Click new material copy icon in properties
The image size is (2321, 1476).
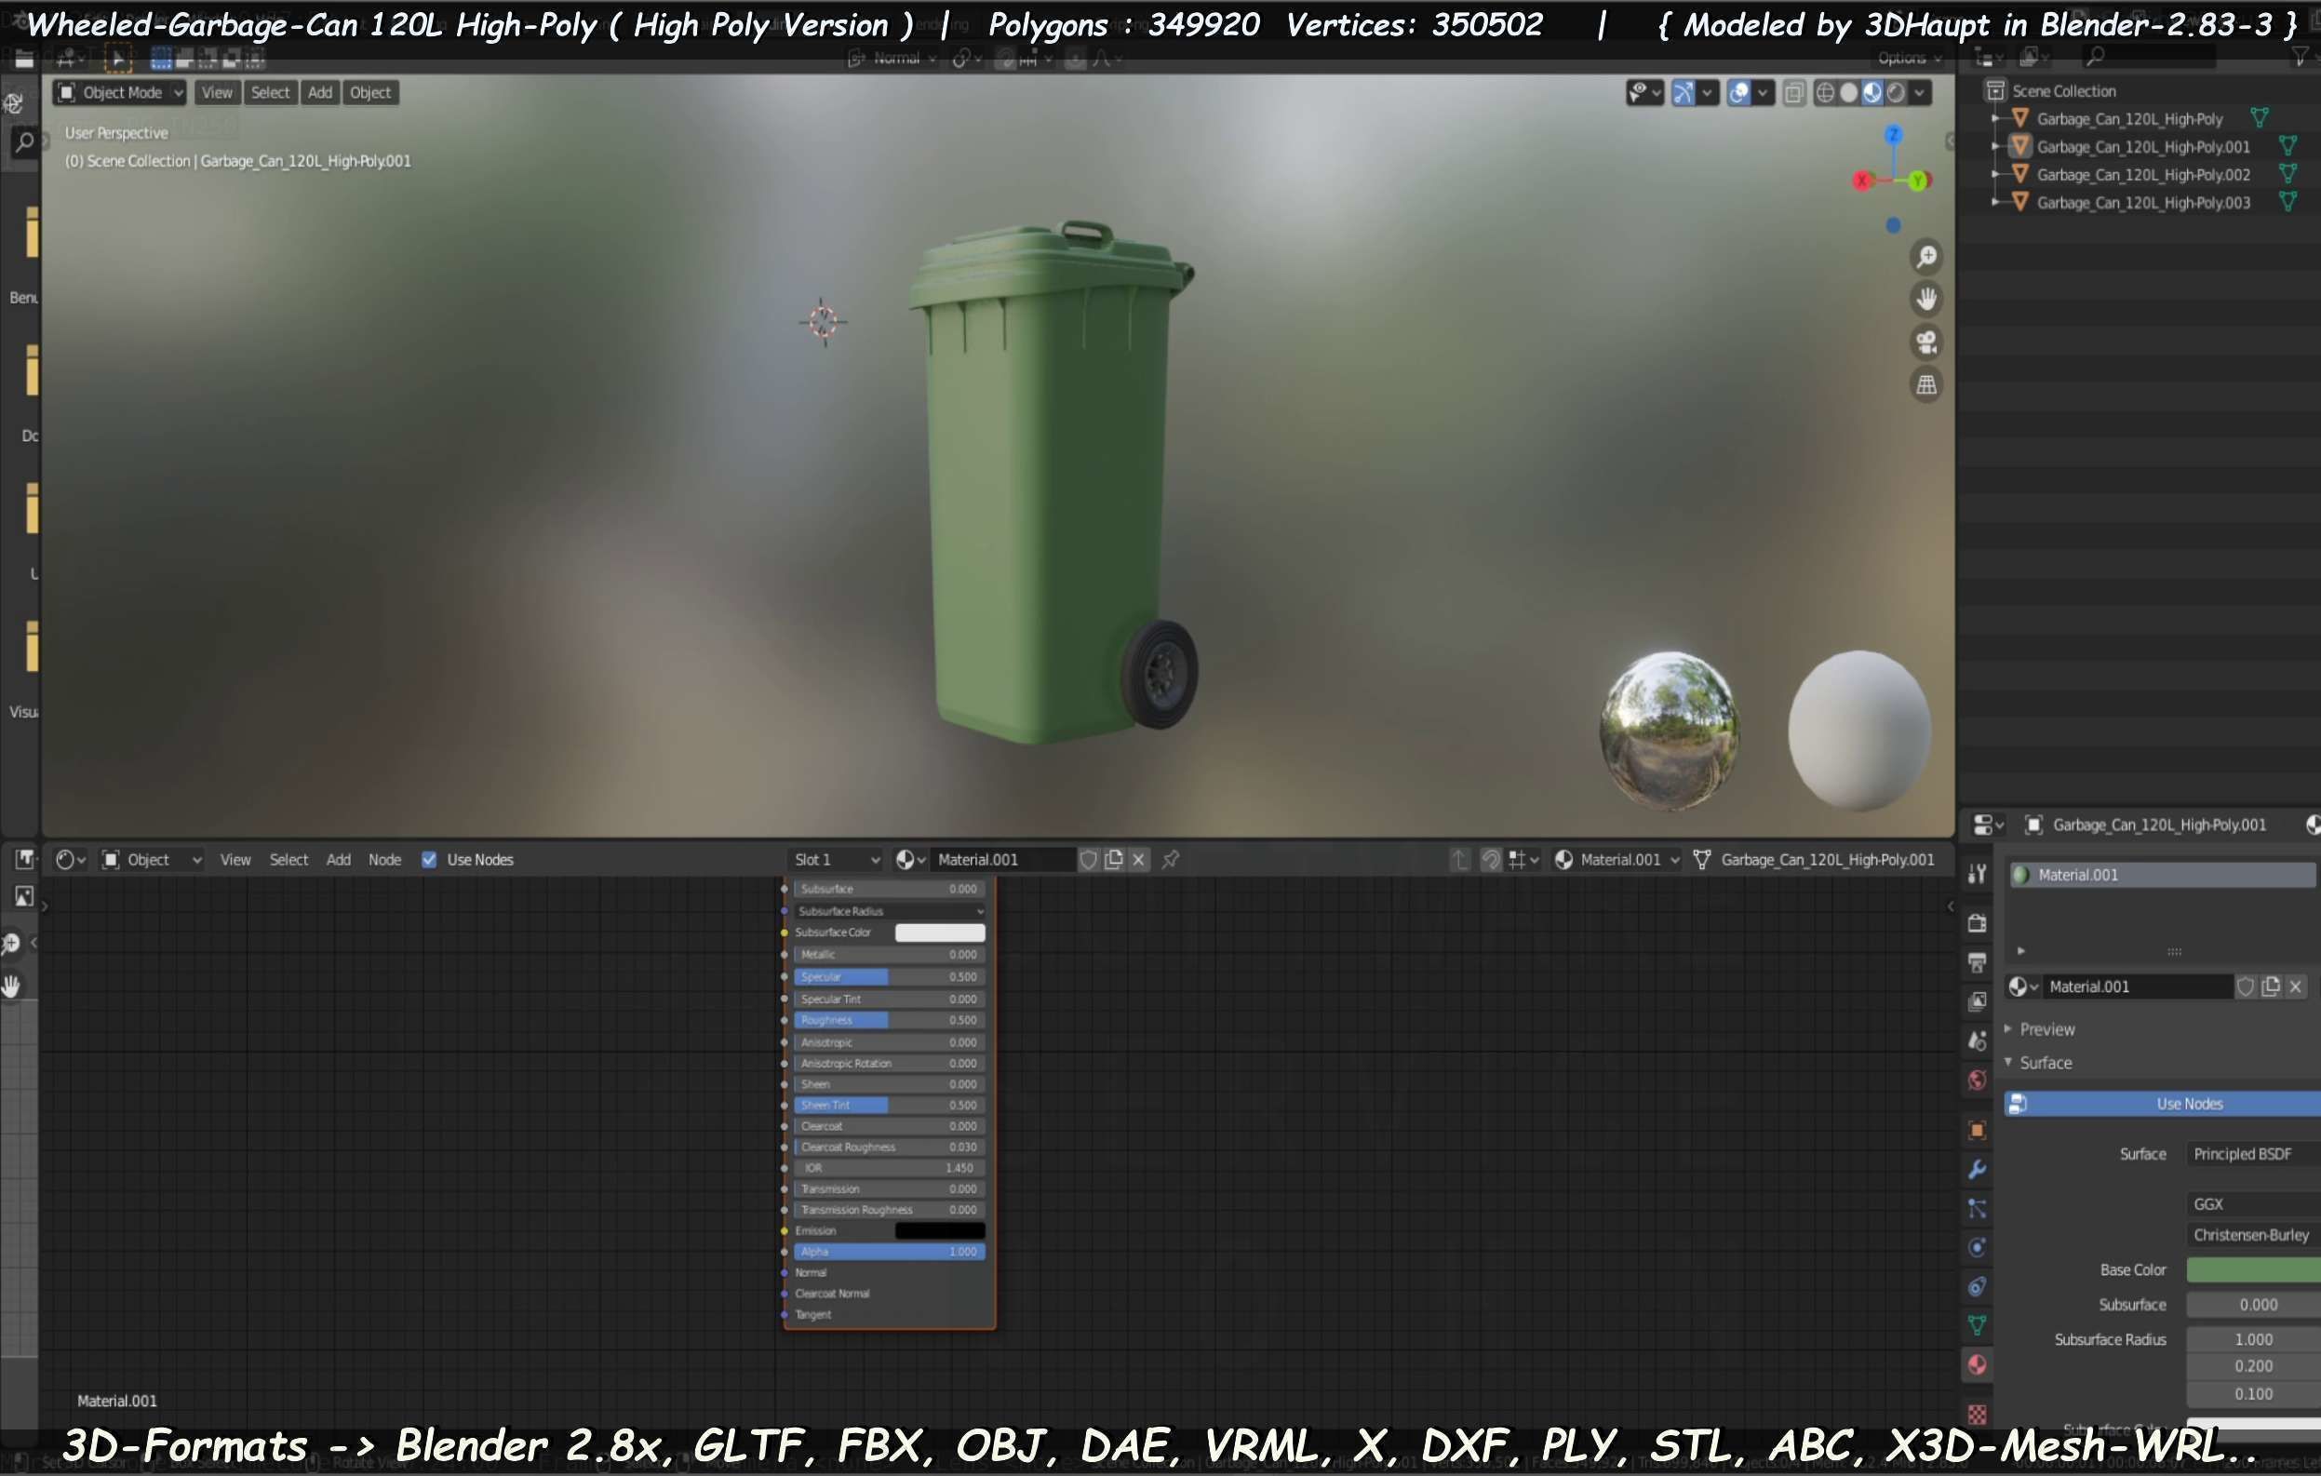pyautogui.click(x=2270, y=986)
